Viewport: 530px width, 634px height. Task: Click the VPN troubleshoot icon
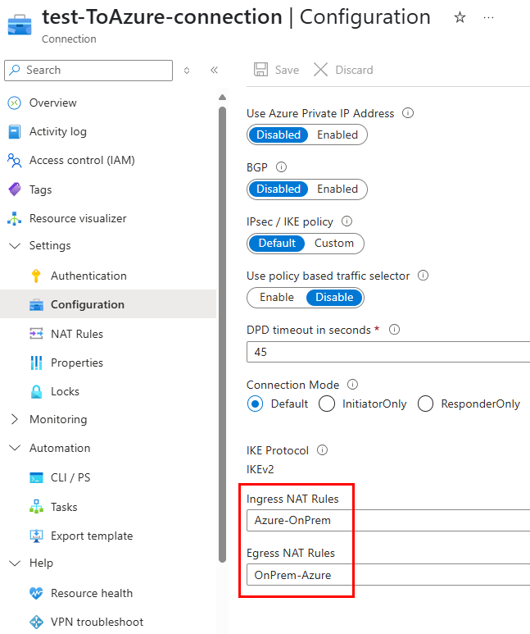point(36,622)
